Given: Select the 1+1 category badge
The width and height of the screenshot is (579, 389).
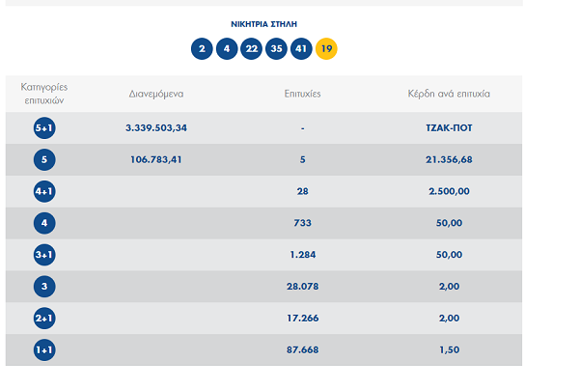Looking at the screenshot, I should point(43,349).
